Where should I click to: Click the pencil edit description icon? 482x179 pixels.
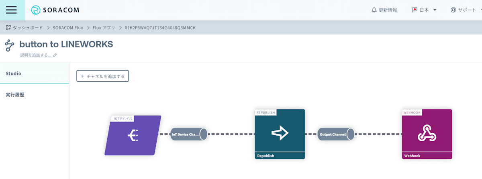click(55, 55)
